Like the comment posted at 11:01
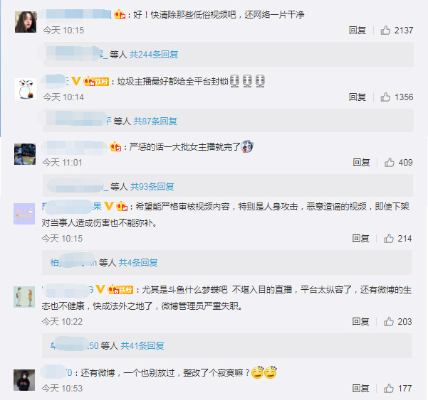The image size is (428, 400). 390,162
